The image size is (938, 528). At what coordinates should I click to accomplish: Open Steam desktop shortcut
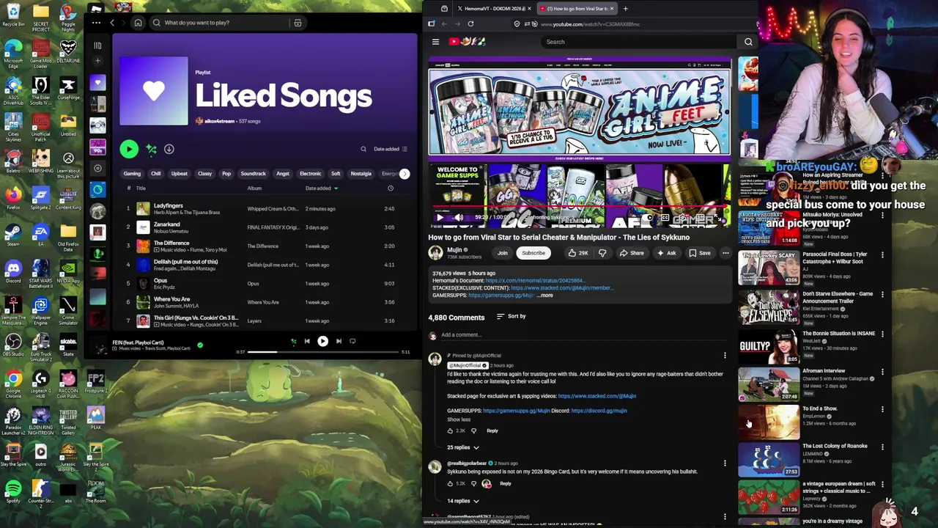click(x=13, y=235)
